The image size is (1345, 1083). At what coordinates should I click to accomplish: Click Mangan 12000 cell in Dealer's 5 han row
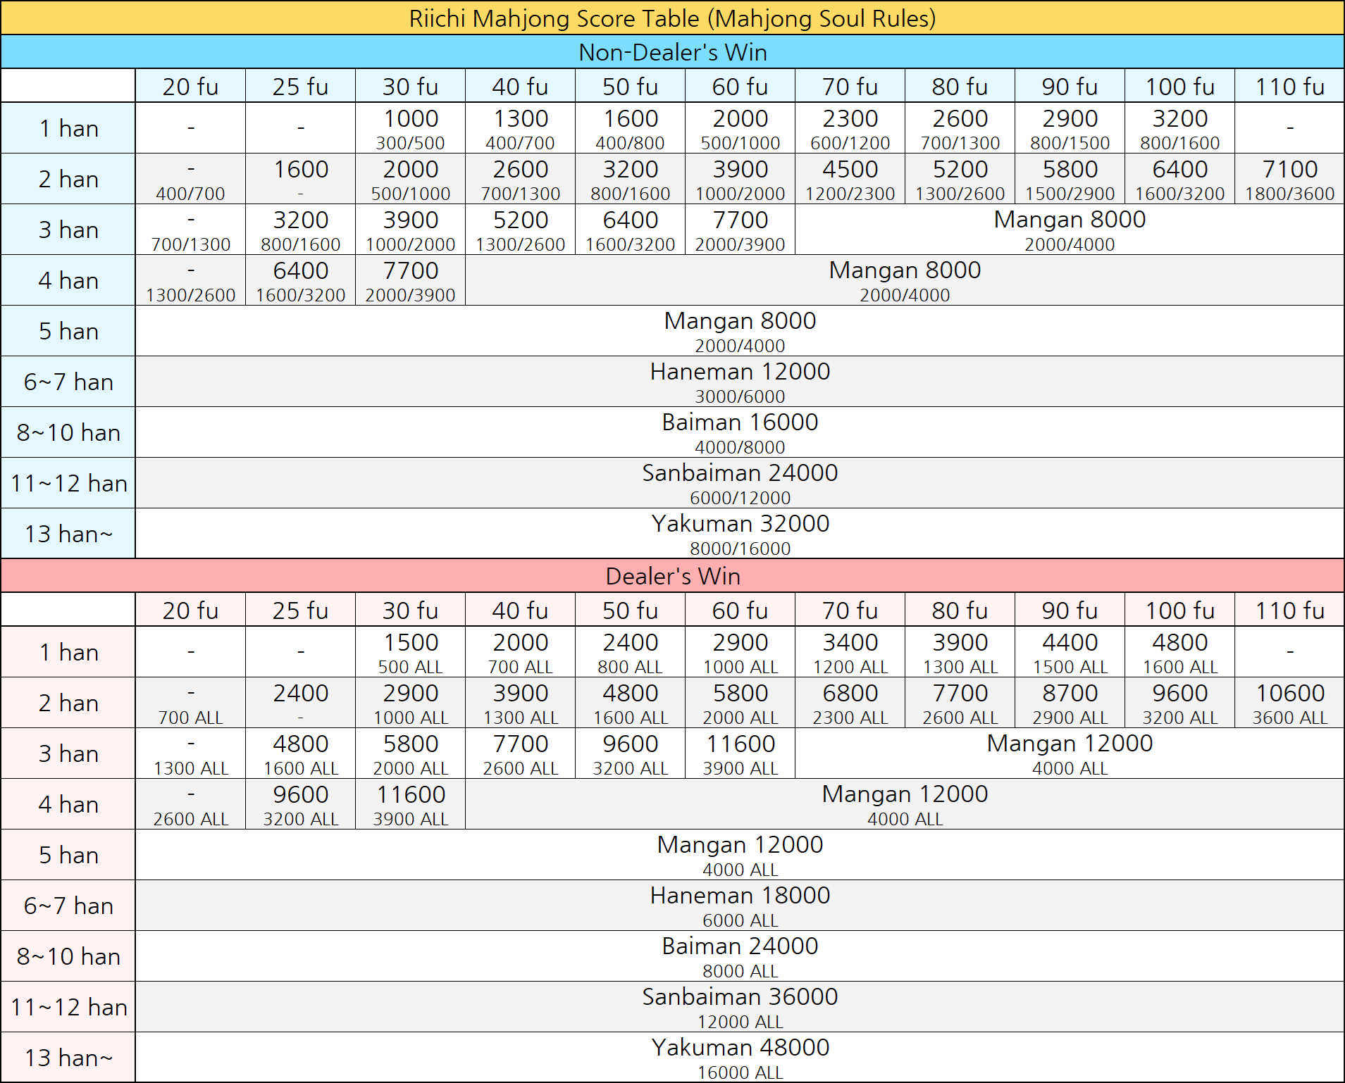[x=740, y=855]
